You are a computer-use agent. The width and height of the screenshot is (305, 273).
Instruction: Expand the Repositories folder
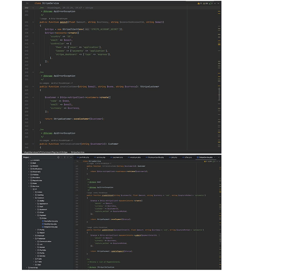pyautogui.click(x=29, y=181)
